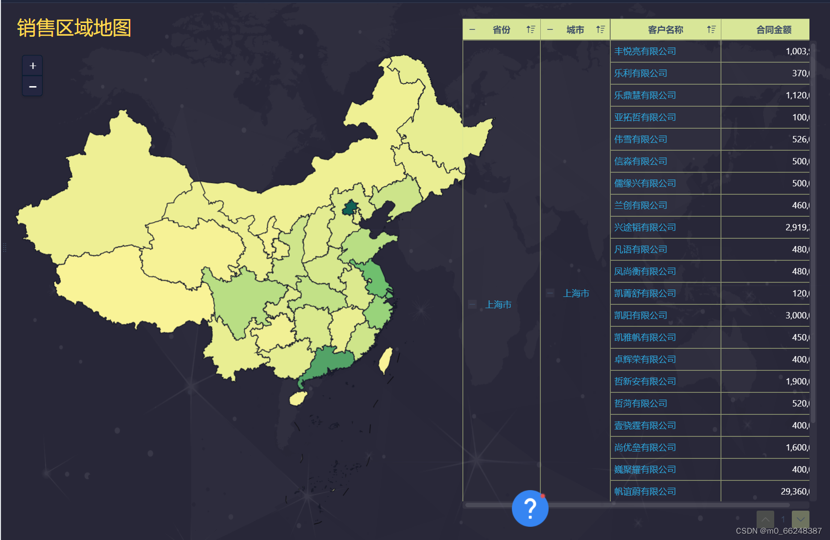Collapse the 城市 column using its minus toggle
This screenshot has width=830, height=540.
tap(550, 29)
